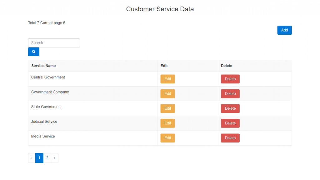Screen dimensions: 320x180
Task: Focus the Search text field
Action: point(54,43)
